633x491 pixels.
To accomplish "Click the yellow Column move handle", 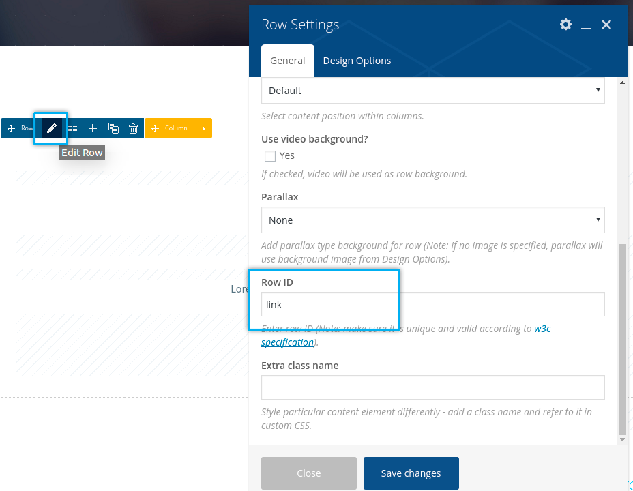I will (155, 128).
